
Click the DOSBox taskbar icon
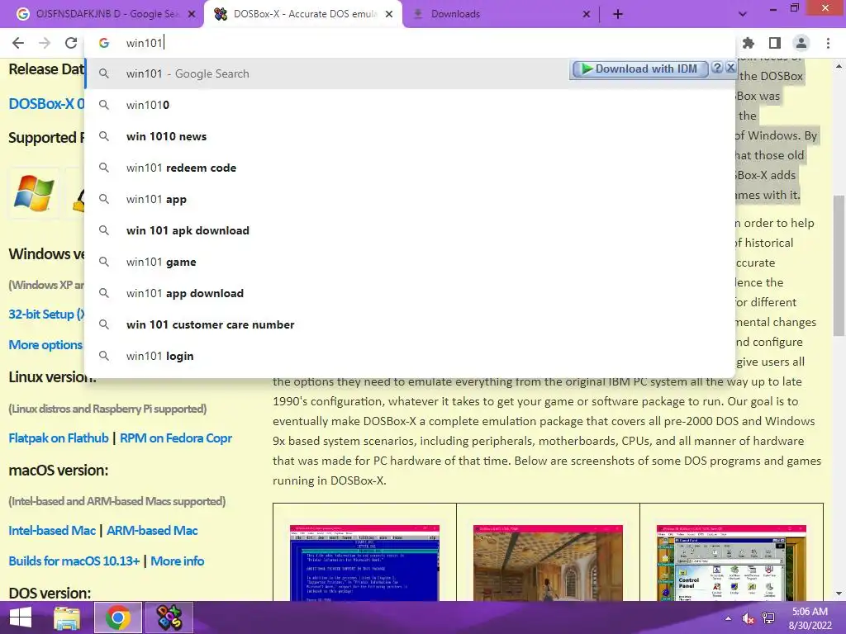(x=169, y=617)
